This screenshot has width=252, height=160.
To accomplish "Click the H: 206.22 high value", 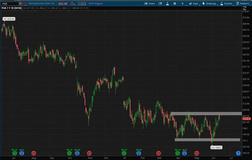I will coord(53,8).
